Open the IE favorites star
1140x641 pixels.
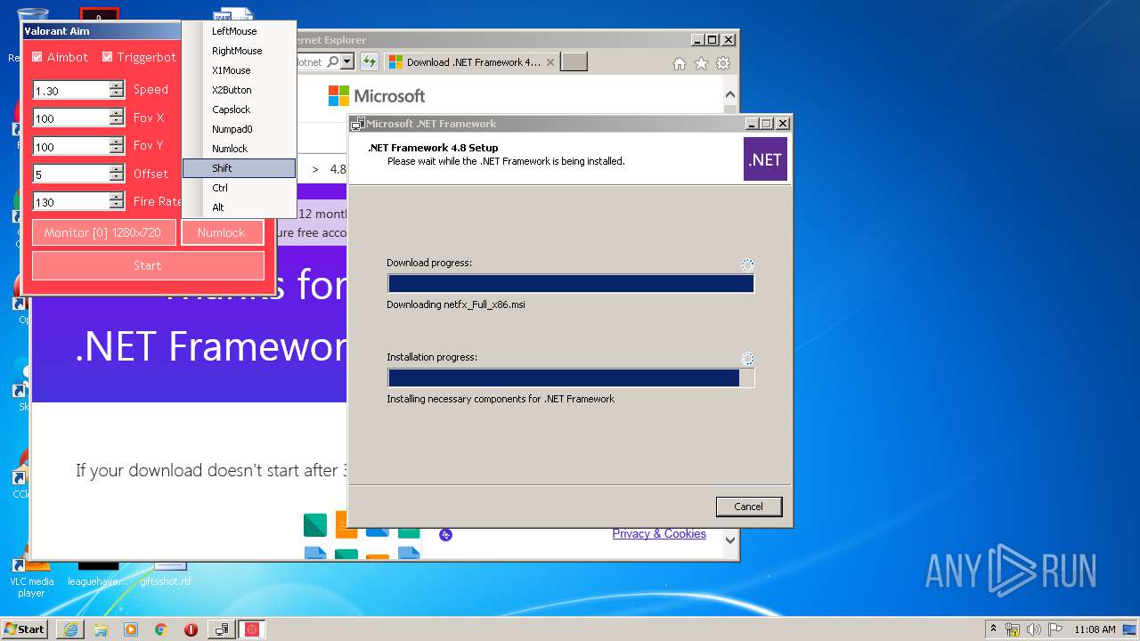701,63
